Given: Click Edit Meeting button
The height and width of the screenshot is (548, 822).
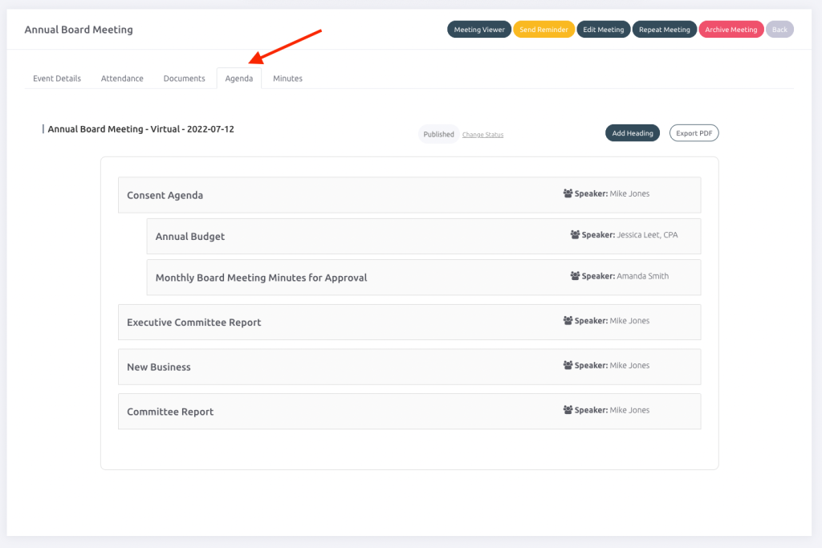Looking at the screenshot, I should click(604, 30).
